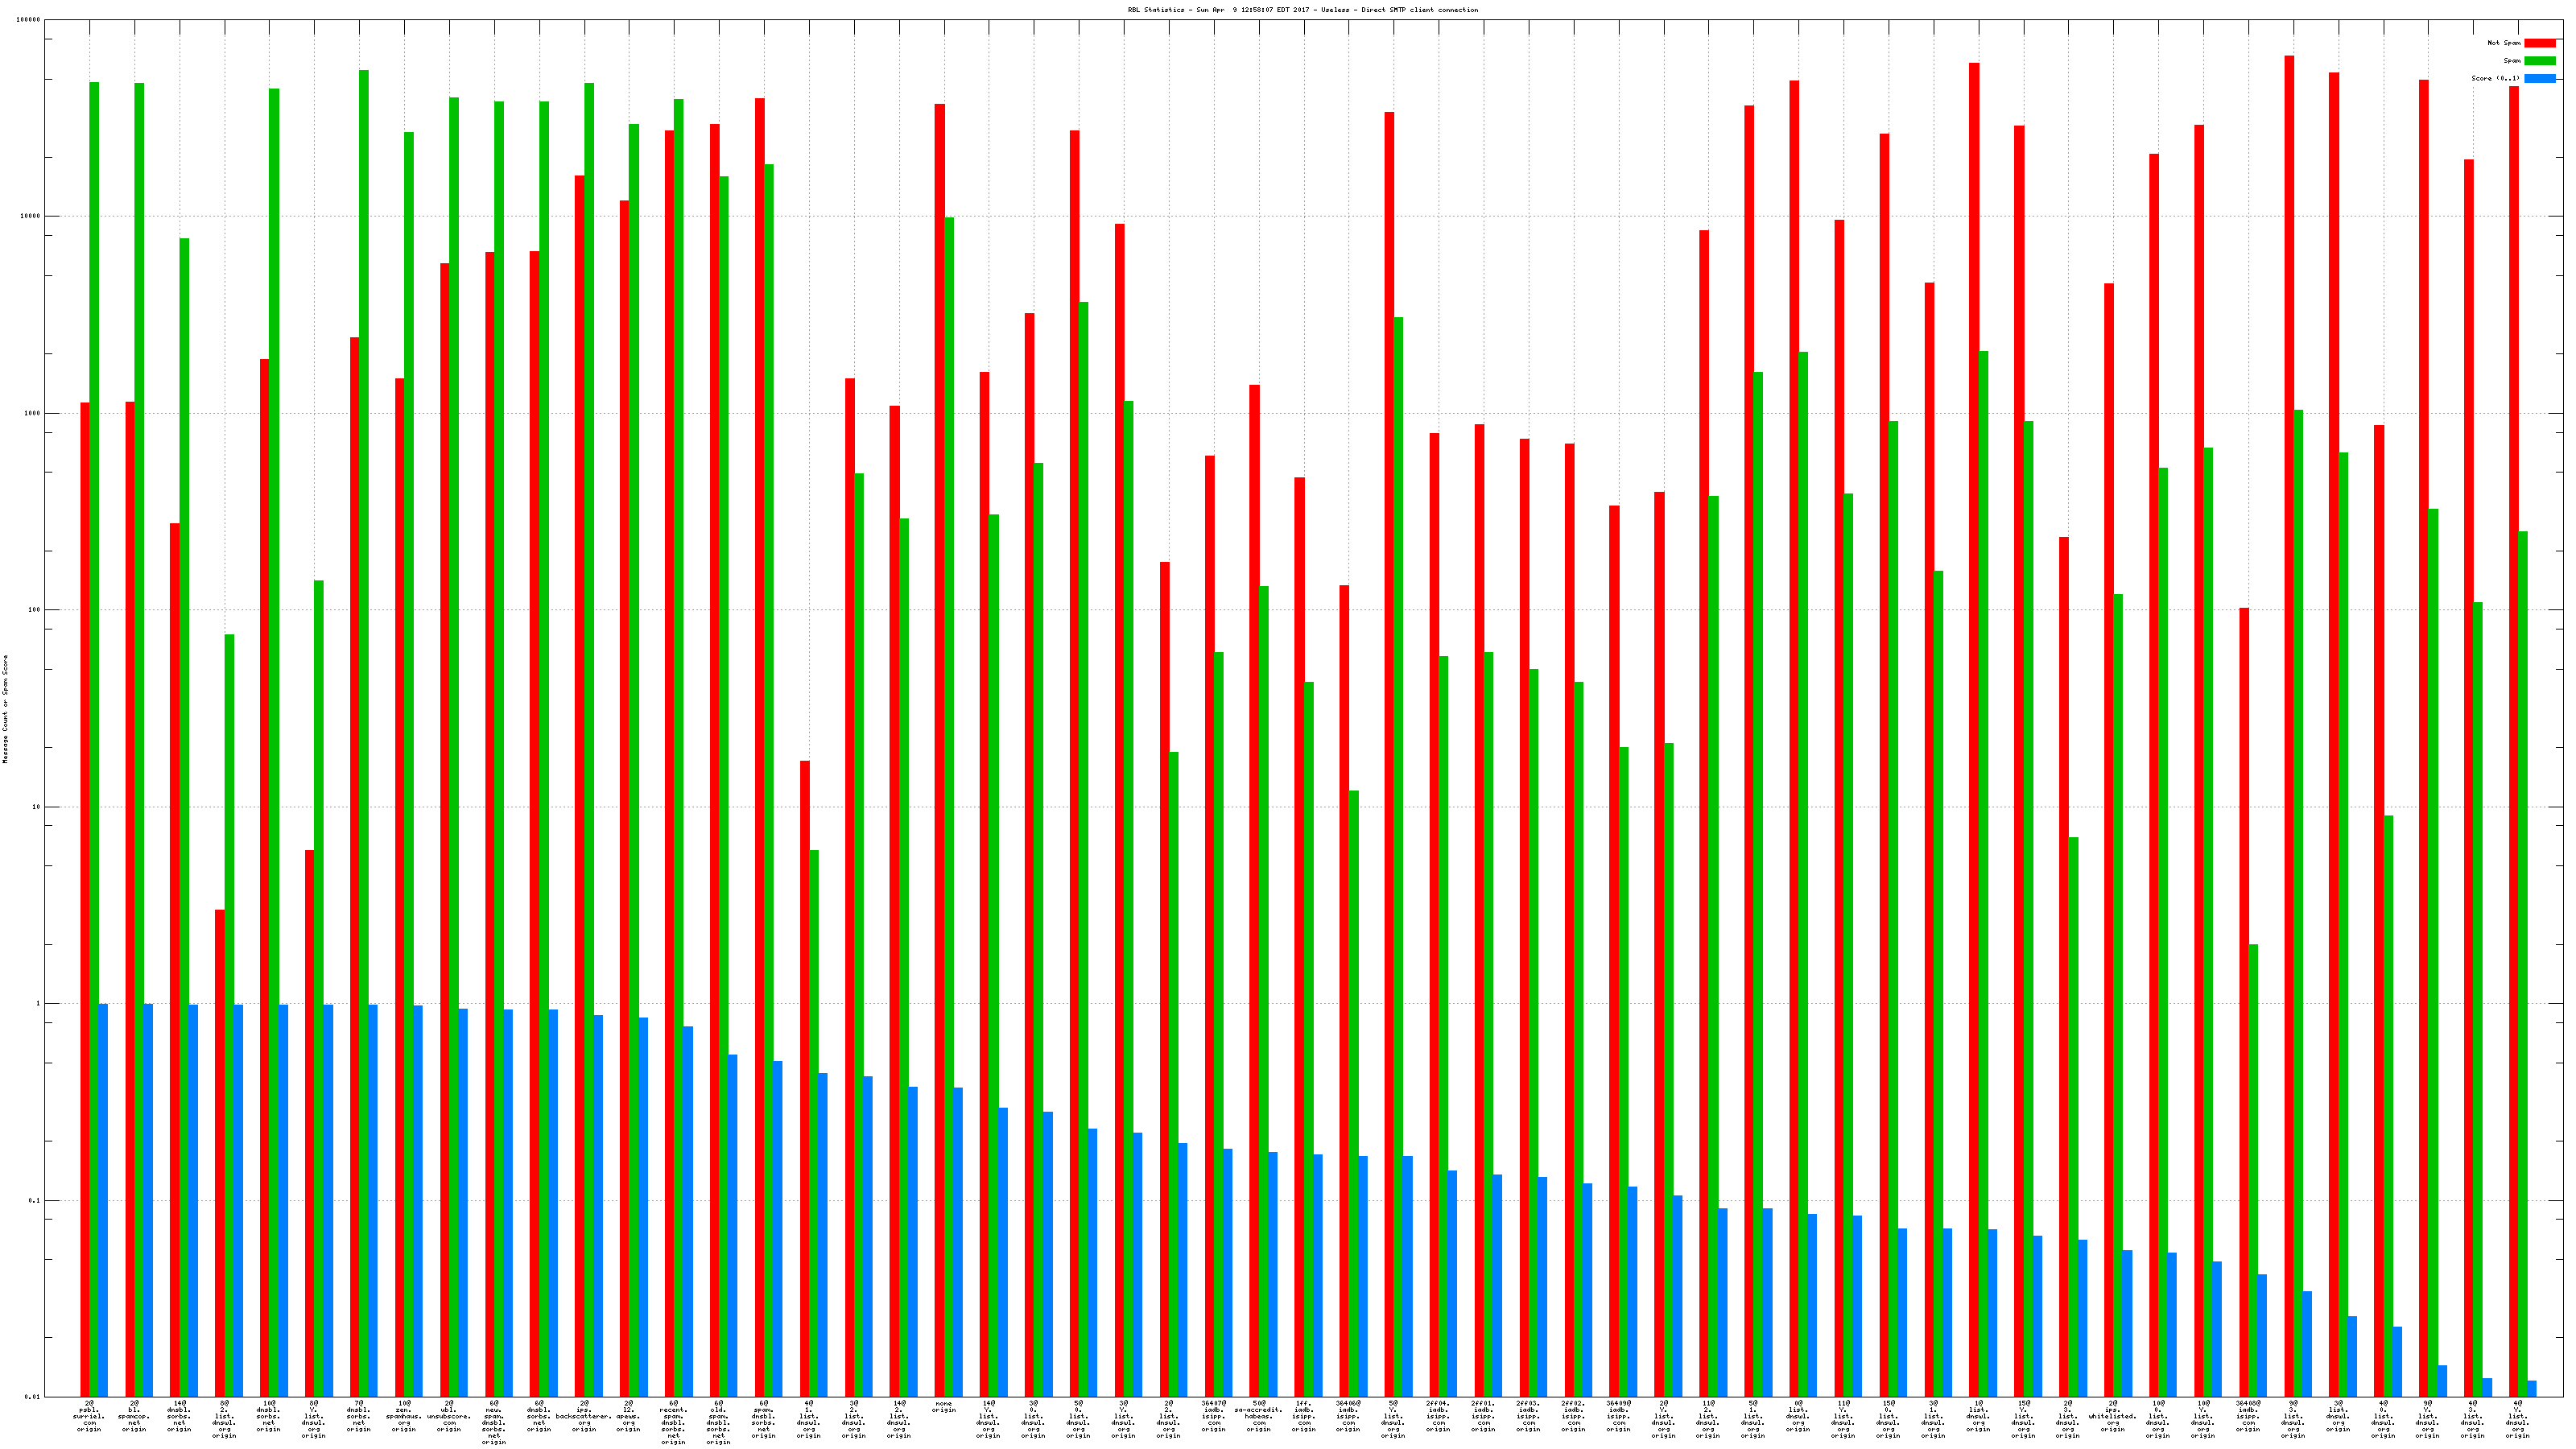
Task: Click the 100000 y-axis tick label
Action: (30, 20)
